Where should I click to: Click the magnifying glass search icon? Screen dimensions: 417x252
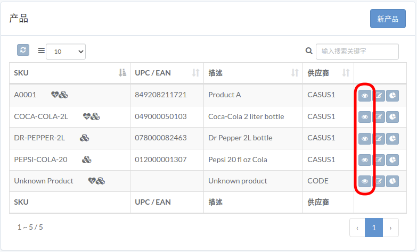309,51
